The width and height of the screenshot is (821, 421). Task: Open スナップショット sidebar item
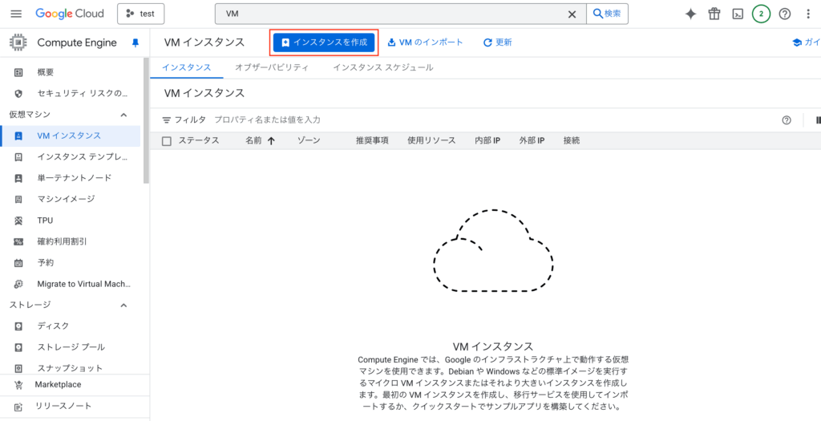pos(71,368)
